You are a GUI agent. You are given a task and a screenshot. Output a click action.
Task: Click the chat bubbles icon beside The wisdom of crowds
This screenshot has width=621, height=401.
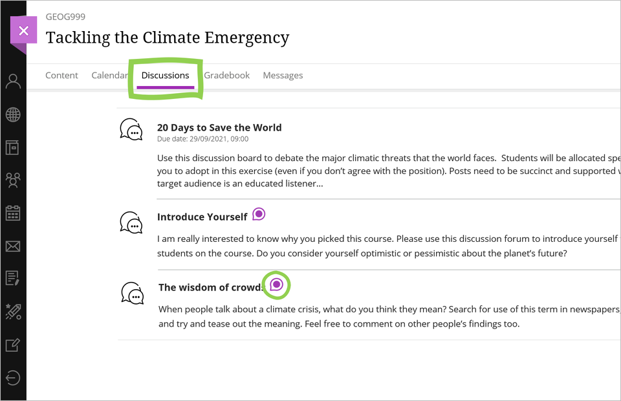click(133, 294)
